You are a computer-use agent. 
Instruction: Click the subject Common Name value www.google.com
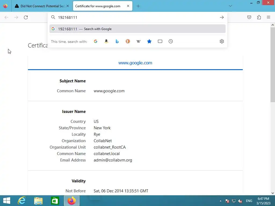click(109, 91)
